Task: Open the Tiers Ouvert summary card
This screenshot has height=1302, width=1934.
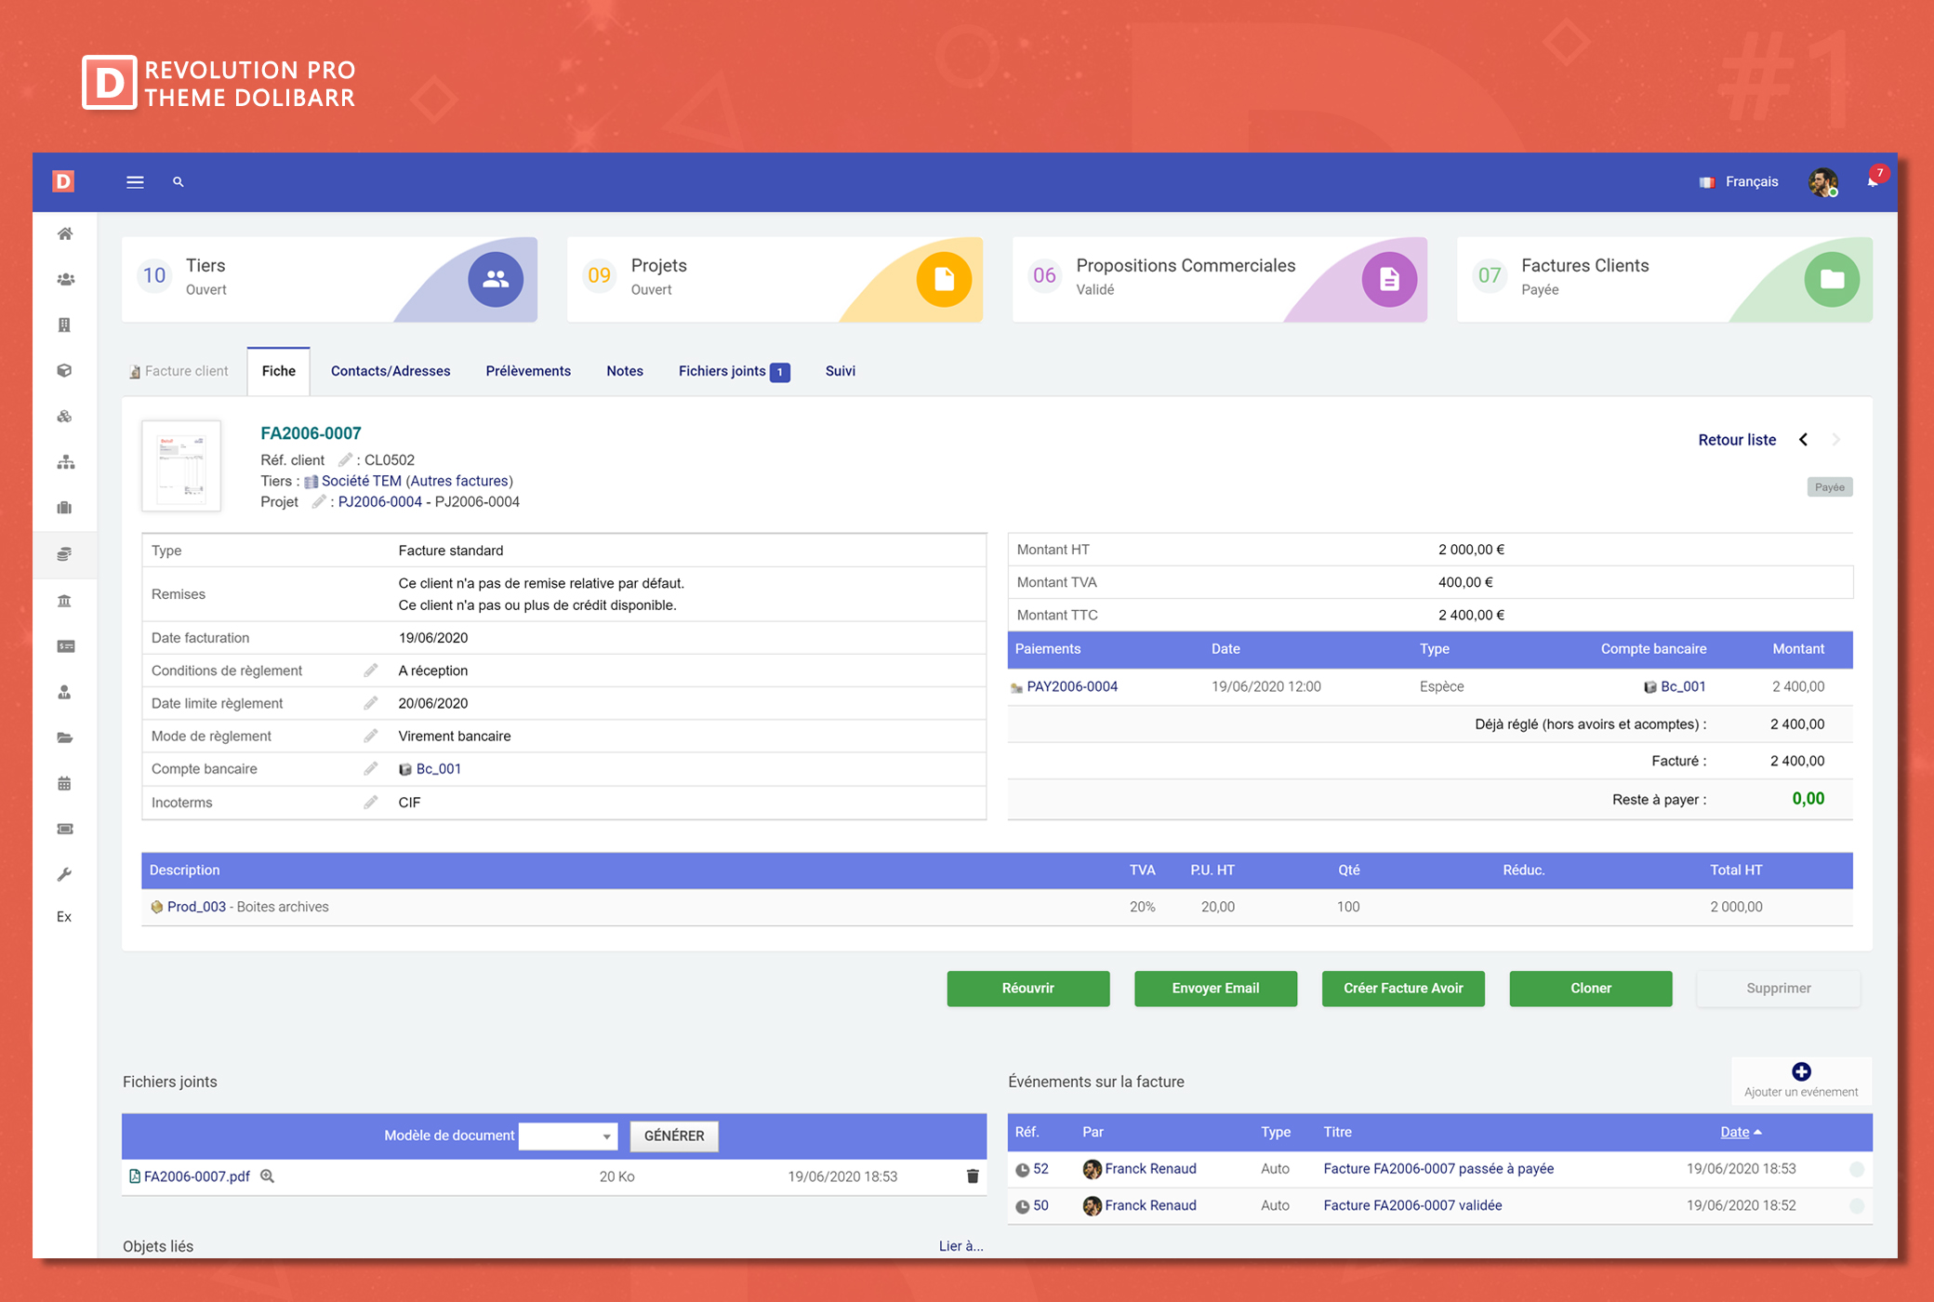Action: click(x=329, y=279)
